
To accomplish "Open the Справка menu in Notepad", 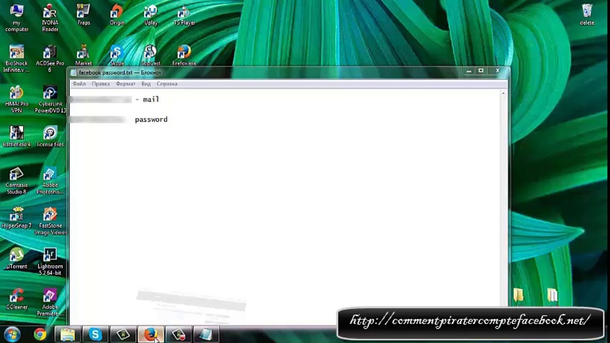I will coord(167,84).
